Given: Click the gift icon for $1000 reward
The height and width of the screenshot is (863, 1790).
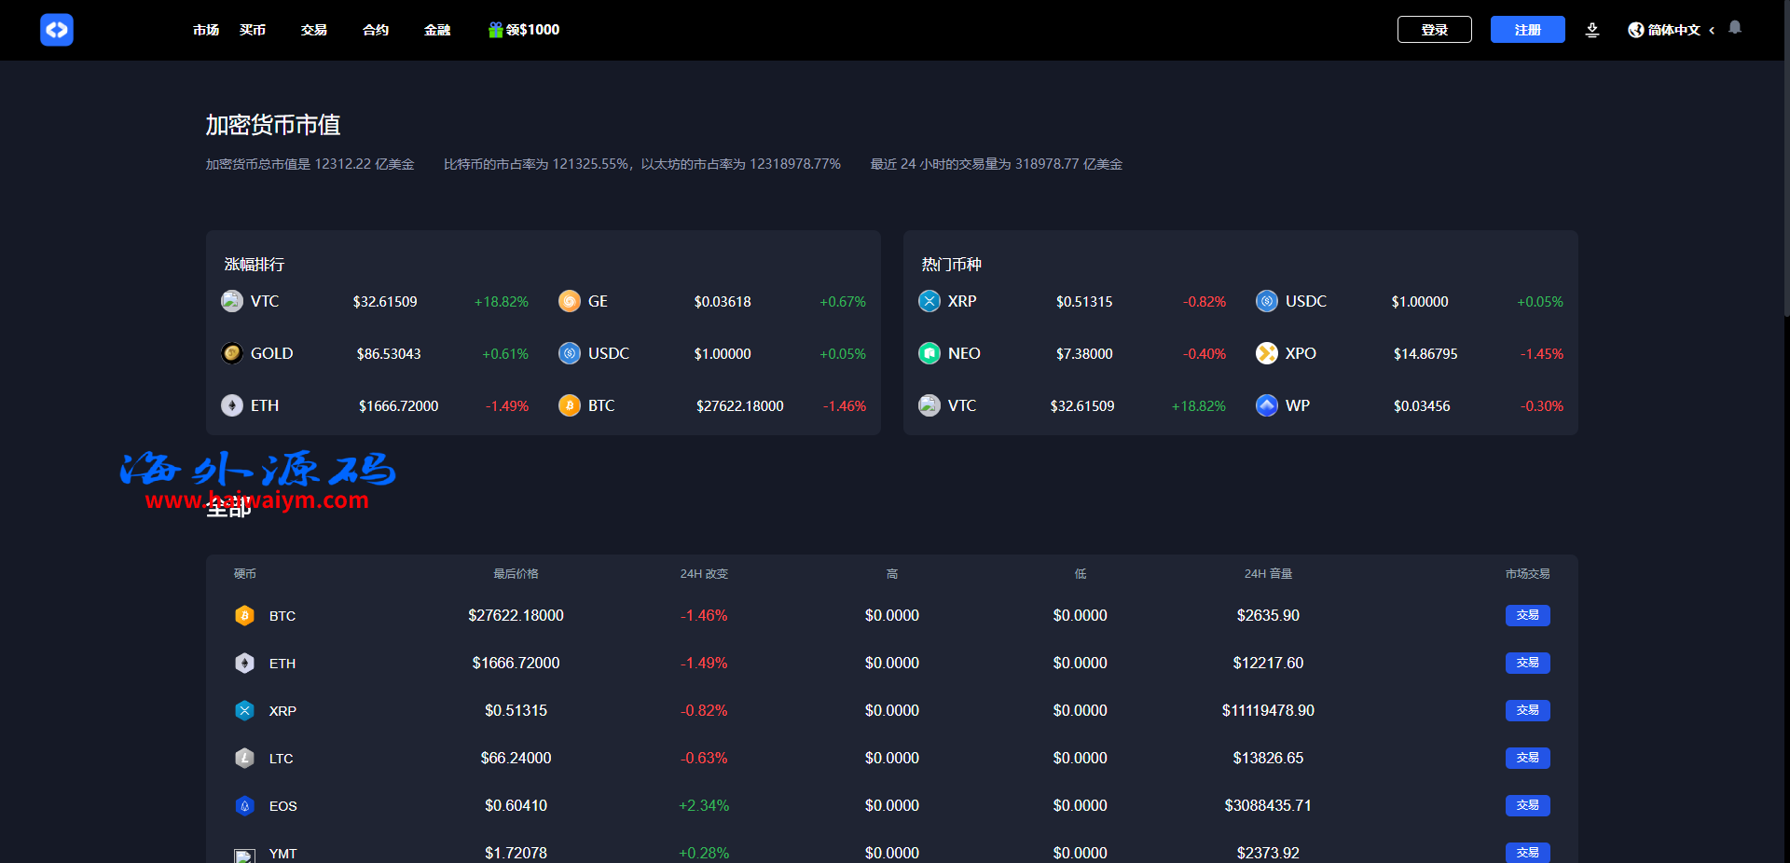Looking at the screenshot, I should (496, 30).
